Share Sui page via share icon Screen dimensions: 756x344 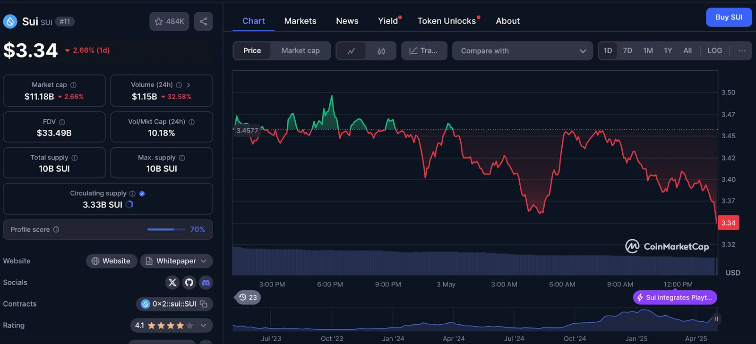coord(203,21)
